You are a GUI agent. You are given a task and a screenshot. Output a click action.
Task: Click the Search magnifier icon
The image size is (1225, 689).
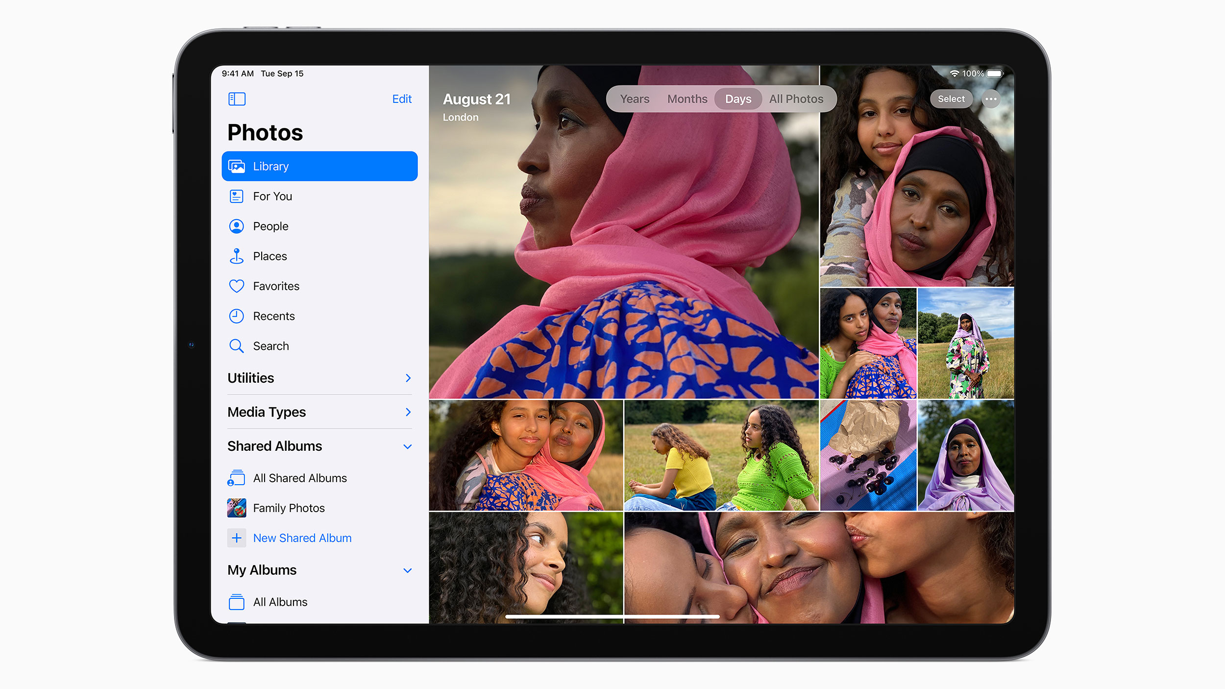point(237,346)
